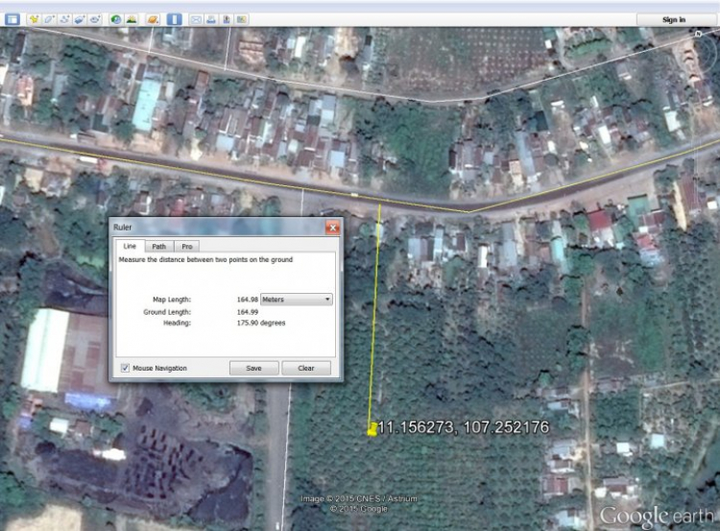Click the Ground Length value 164.99
Image resolution: width=720 pixels, height=531 pixels.
coord(247,312)
